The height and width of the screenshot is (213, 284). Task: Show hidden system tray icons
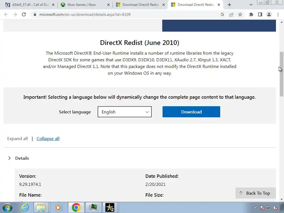(255, 208)
